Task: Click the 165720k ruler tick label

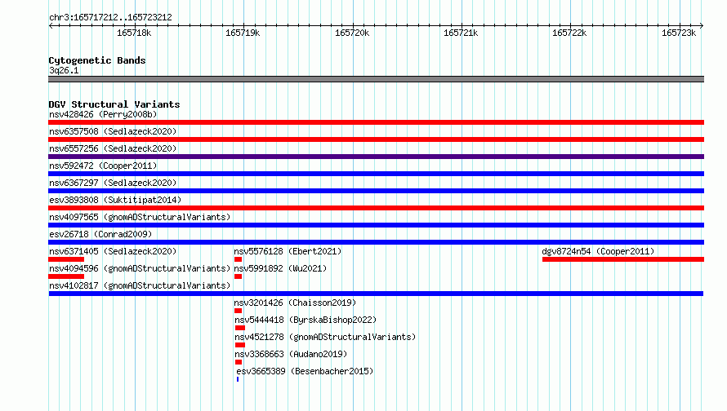Action: (x=352, y=33)
